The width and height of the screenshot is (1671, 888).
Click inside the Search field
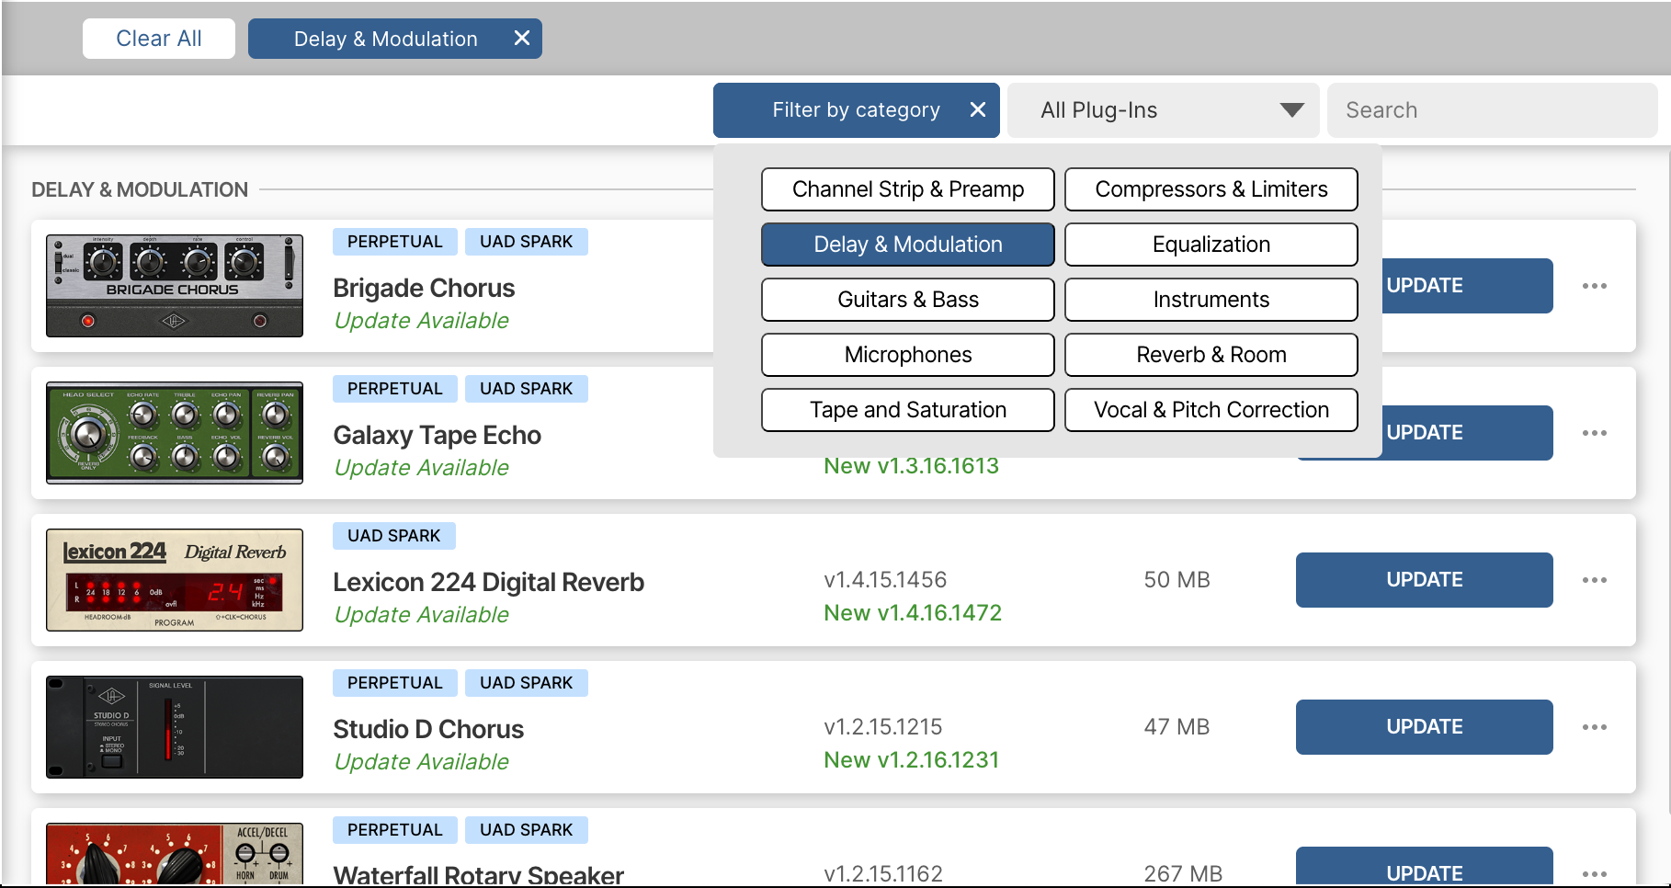point(1491,109)
